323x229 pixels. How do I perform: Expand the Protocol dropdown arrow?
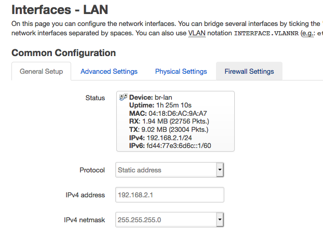click(220, 170)
